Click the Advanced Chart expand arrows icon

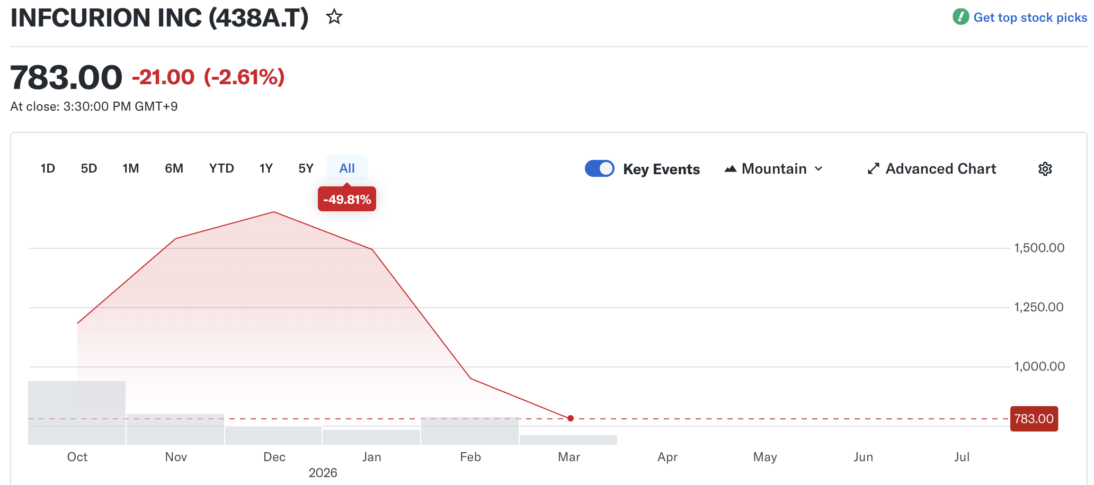coord(873,169)
